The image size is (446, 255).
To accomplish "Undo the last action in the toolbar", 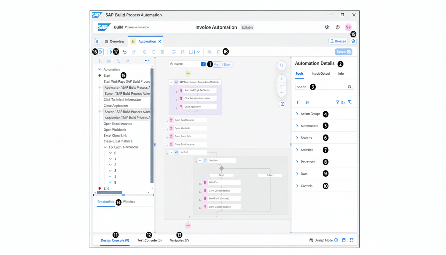I will pyautogui.click(x=124, y=51).
